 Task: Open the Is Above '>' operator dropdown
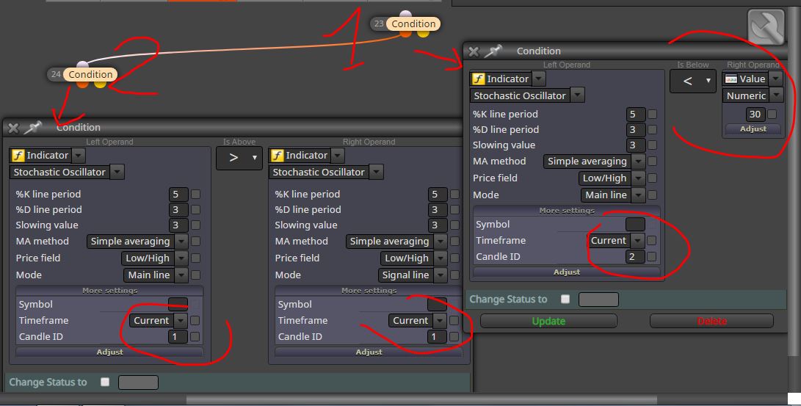click(x=239, y=158)
